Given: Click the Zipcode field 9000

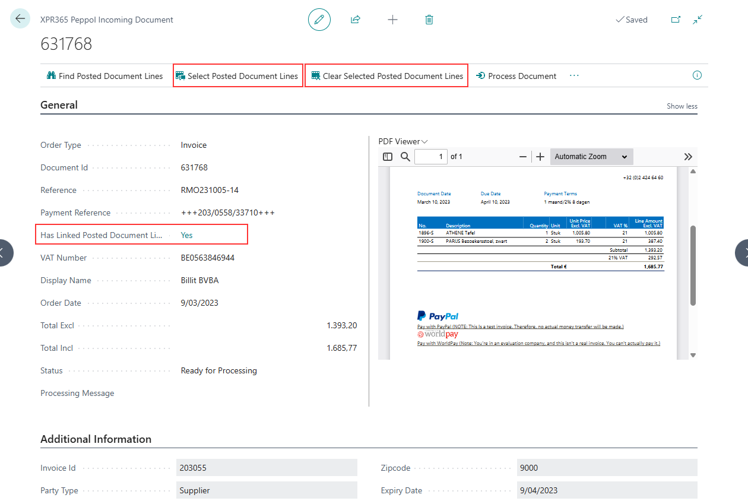Looking at the screenshot, I should click(607, 468).
